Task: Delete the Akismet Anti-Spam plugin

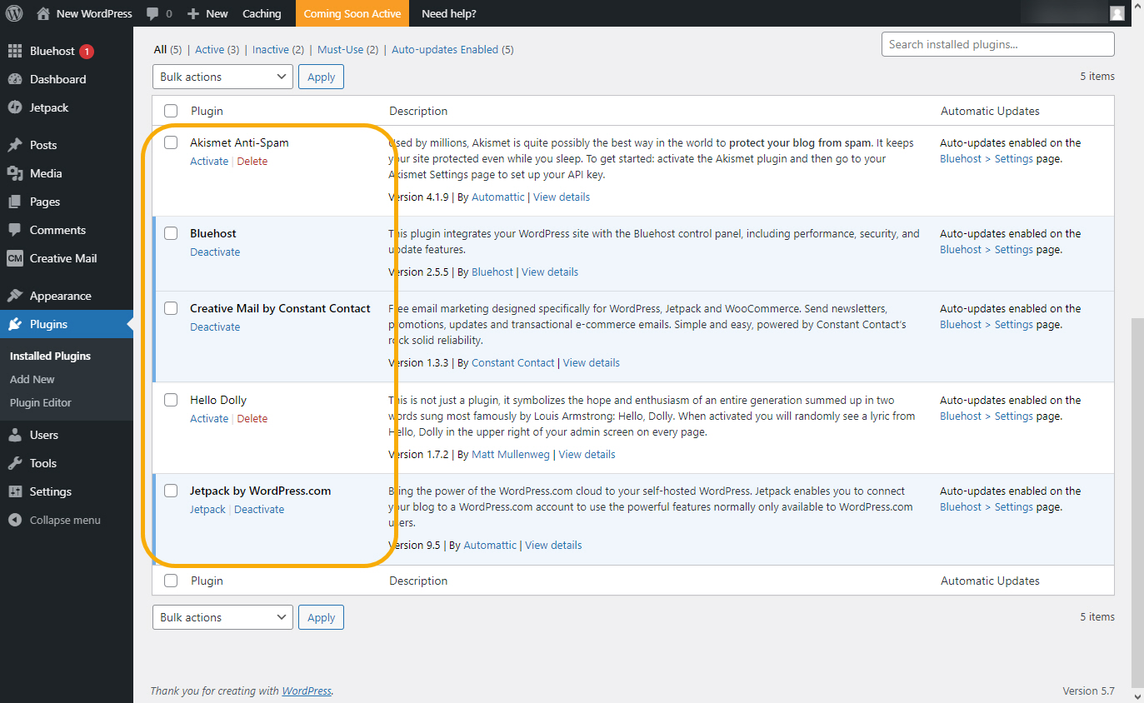Action: [252, 161]
